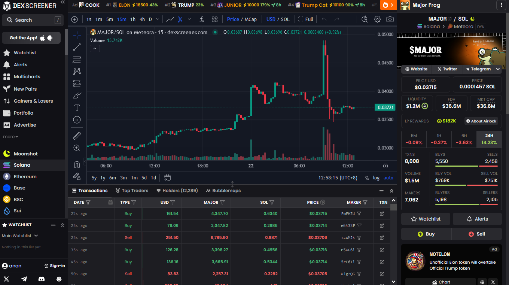Collapse the chart legend indicator arrow
Image resolution: width=509 pixels, height=285 pixels.
pos(95,48)
